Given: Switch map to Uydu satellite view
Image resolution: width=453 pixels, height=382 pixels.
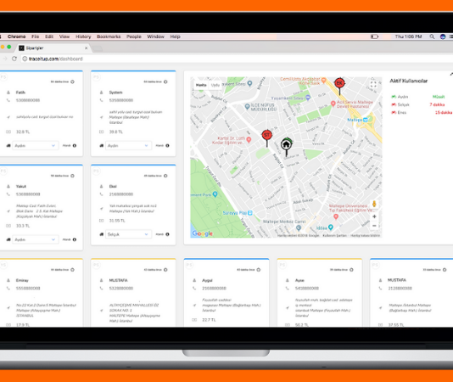Looking at the screenshot, I should pyautogui.click(x=215, y=85).
